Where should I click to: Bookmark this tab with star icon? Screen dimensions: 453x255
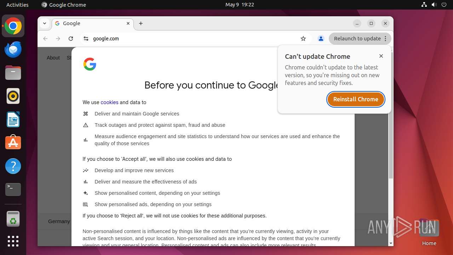click(303, 39)
